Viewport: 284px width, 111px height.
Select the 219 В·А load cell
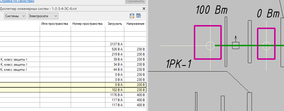click(x=115, y=54)
